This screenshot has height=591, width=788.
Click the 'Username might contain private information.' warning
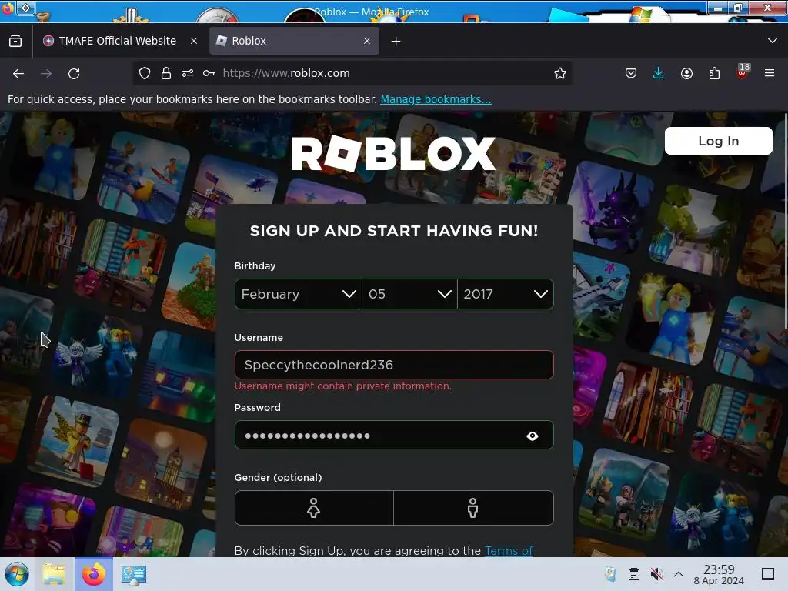342,386
